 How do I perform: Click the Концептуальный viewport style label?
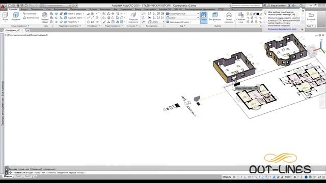click(39, 35)
